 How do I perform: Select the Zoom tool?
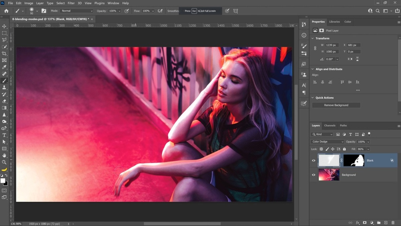coord(4,162)
